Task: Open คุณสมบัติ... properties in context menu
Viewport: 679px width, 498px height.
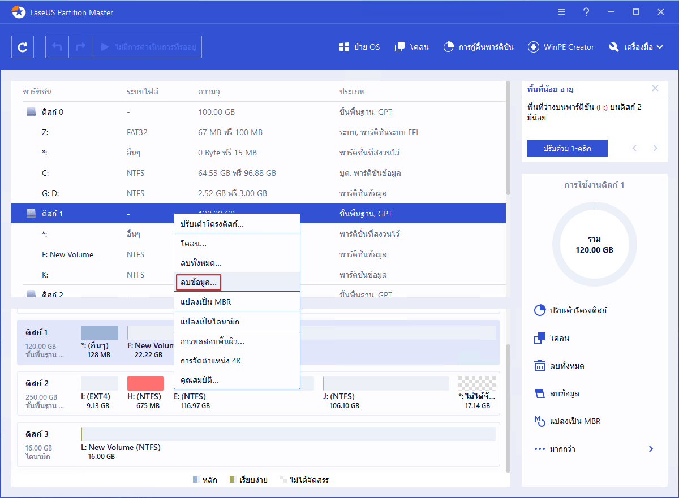Action: click(x=237, y=380)
